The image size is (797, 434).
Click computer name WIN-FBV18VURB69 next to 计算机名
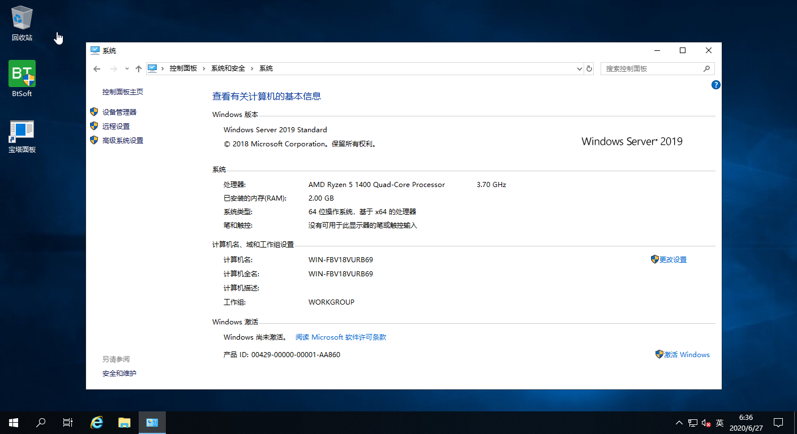(341, 259)
